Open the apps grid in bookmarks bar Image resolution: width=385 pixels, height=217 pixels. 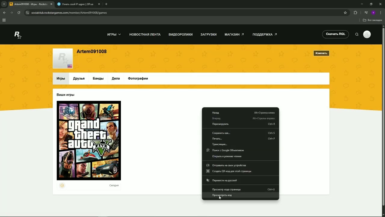coord(4,20)
